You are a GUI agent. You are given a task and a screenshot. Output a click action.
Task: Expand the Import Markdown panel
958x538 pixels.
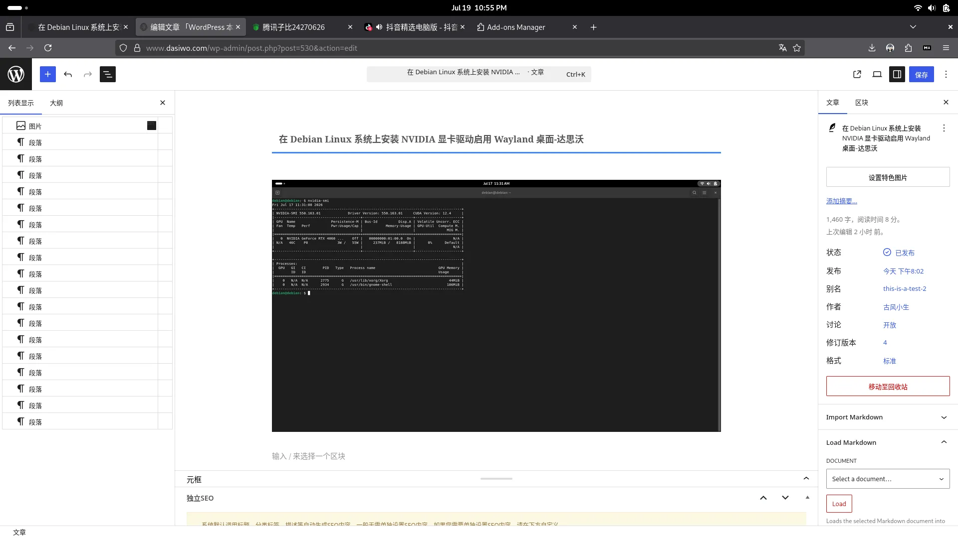[888, 417]
